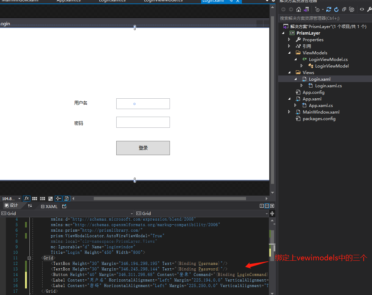Collapse the ViewModels folder
Viewport: 372px width, 295px height.
coord(289,53)
